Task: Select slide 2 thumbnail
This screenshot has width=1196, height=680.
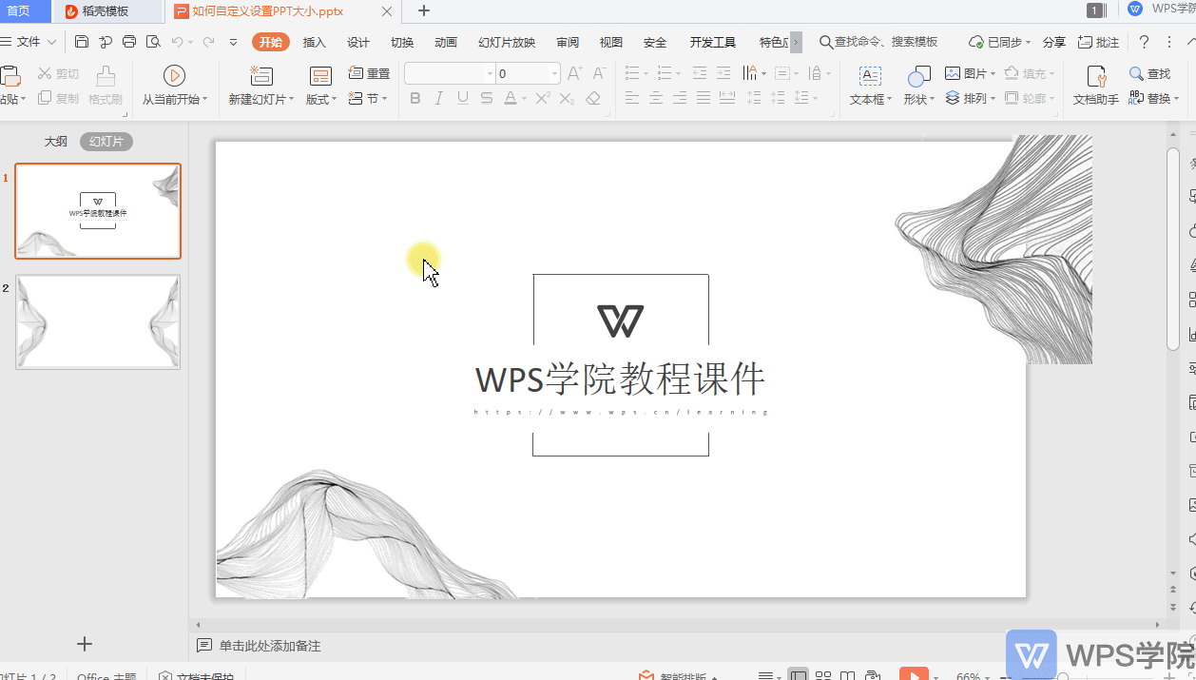Action: [x=98, y=322]
